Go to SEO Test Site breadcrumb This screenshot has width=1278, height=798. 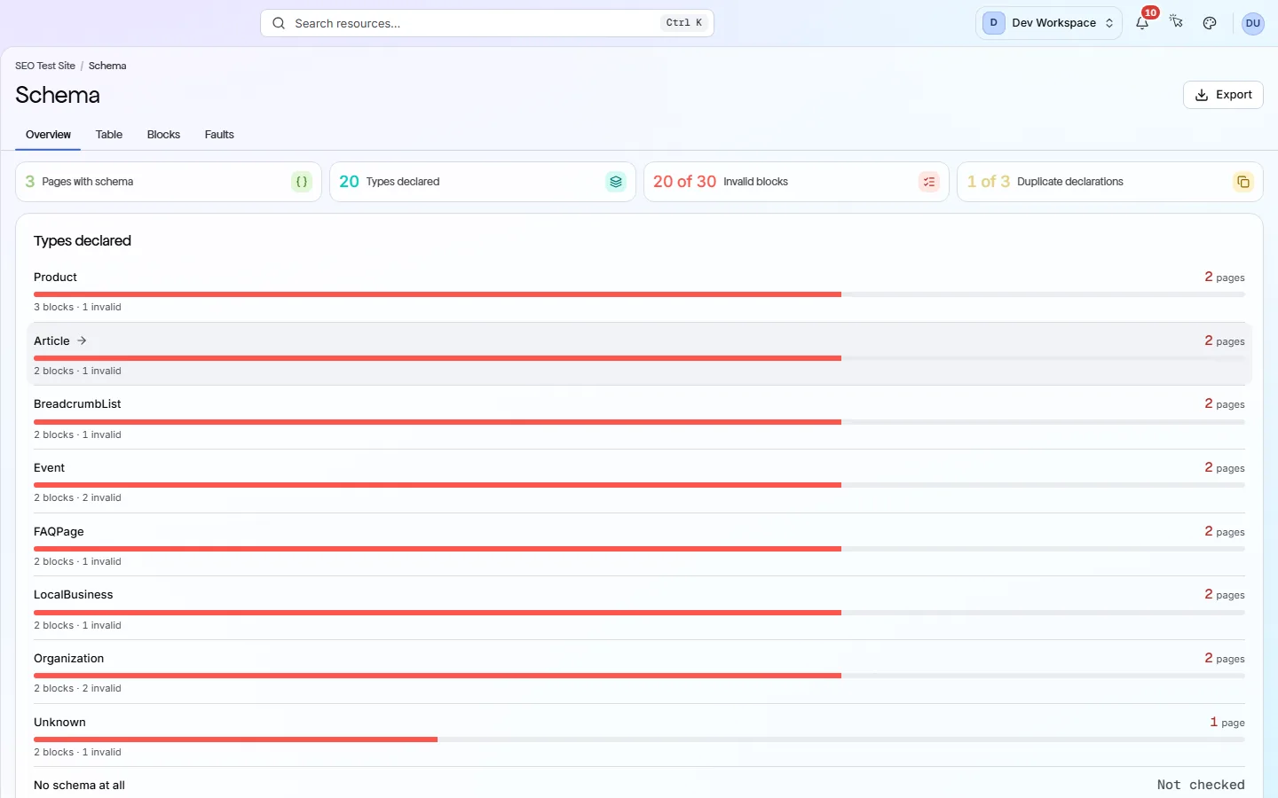(x=45, y=66)
